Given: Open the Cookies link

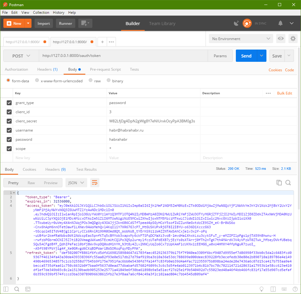Looking at the screenshot, I should [x=275, y=70].
